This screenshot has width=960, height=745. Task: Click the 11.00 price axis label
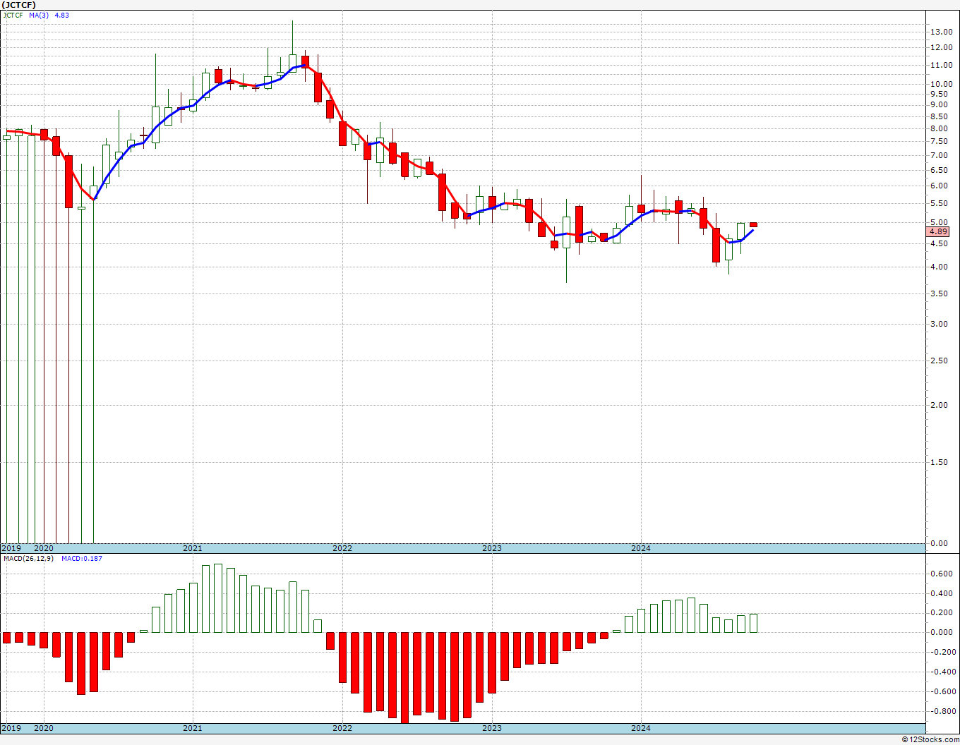click(940, 65)
